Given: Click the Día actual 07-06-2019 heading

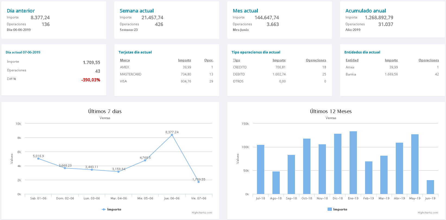Looking at the screenshot, I should click(x=23, y=52).
